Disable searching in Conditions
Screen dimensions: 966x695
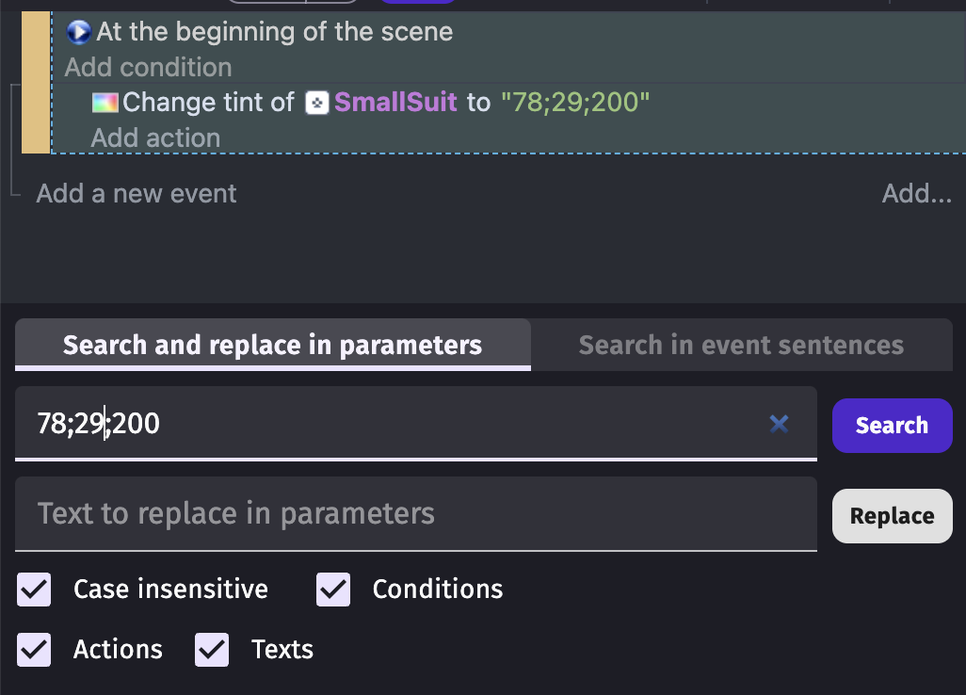click(x=333, y=590)
